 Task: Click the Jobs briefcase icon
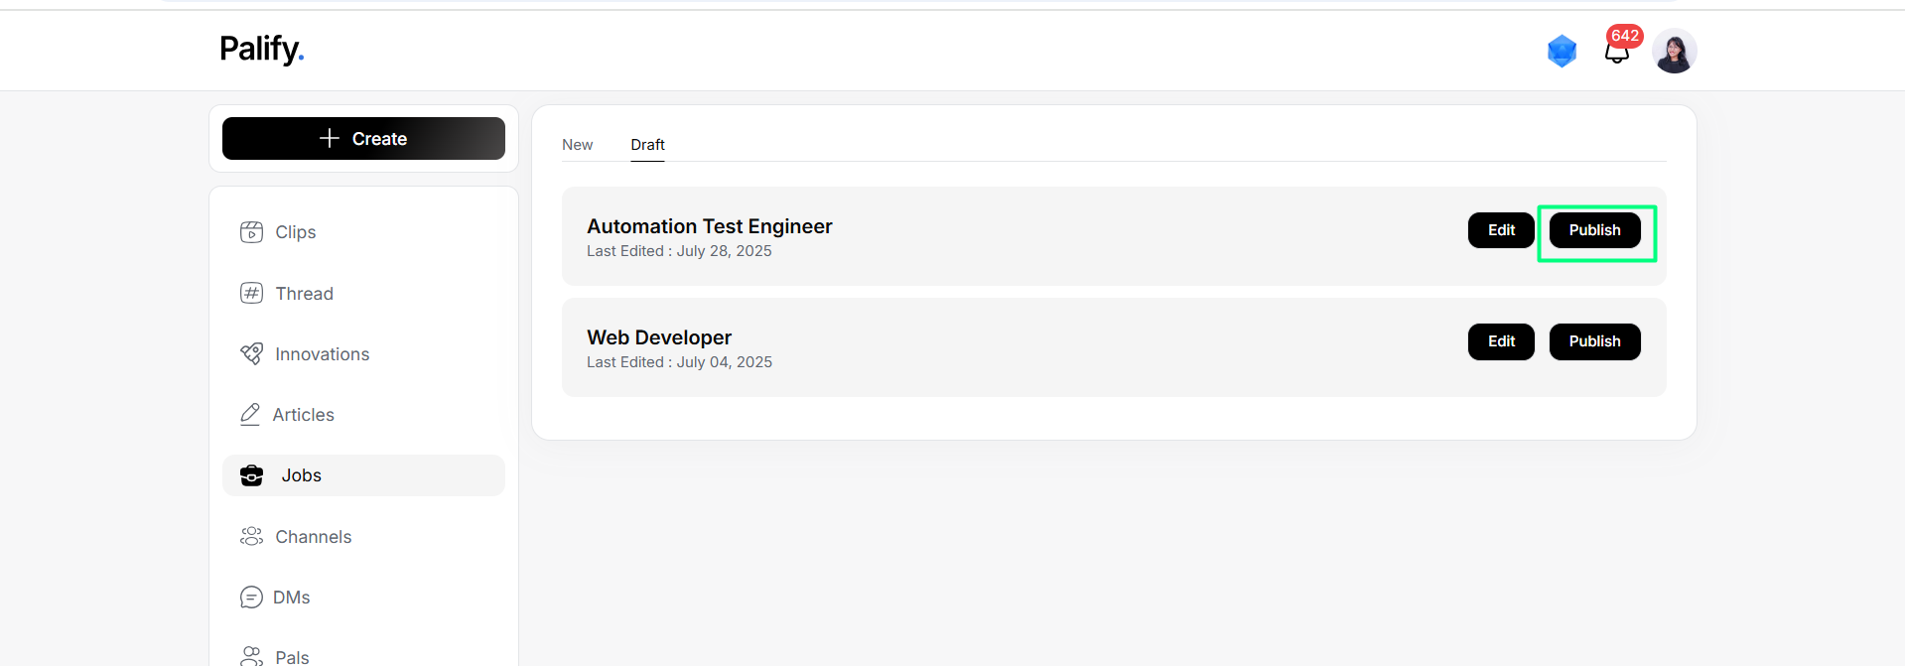[252, 475]
